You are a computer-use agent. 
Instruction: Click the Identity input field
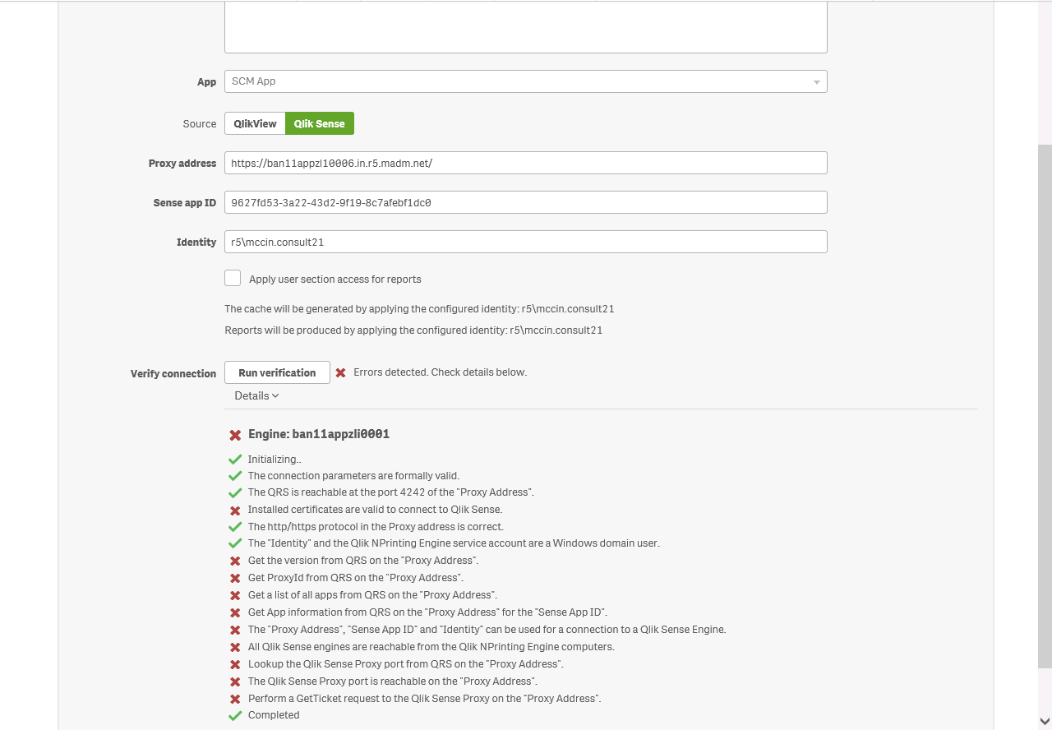click(x=525, y=242)
